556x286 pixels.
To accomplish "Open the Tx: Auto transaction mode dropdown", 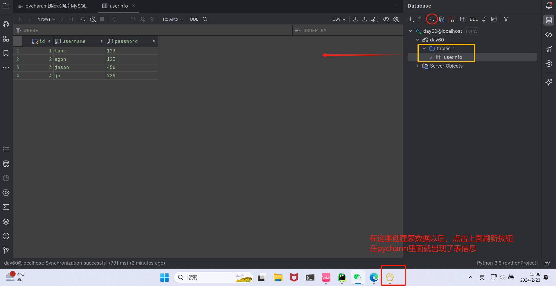I will coord(172,19).
